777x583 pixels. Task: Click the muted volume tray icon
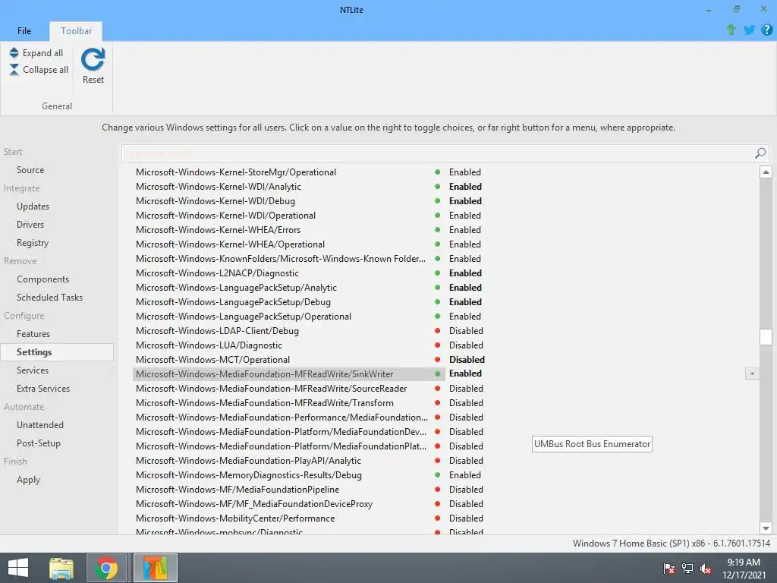pos(706,569)
